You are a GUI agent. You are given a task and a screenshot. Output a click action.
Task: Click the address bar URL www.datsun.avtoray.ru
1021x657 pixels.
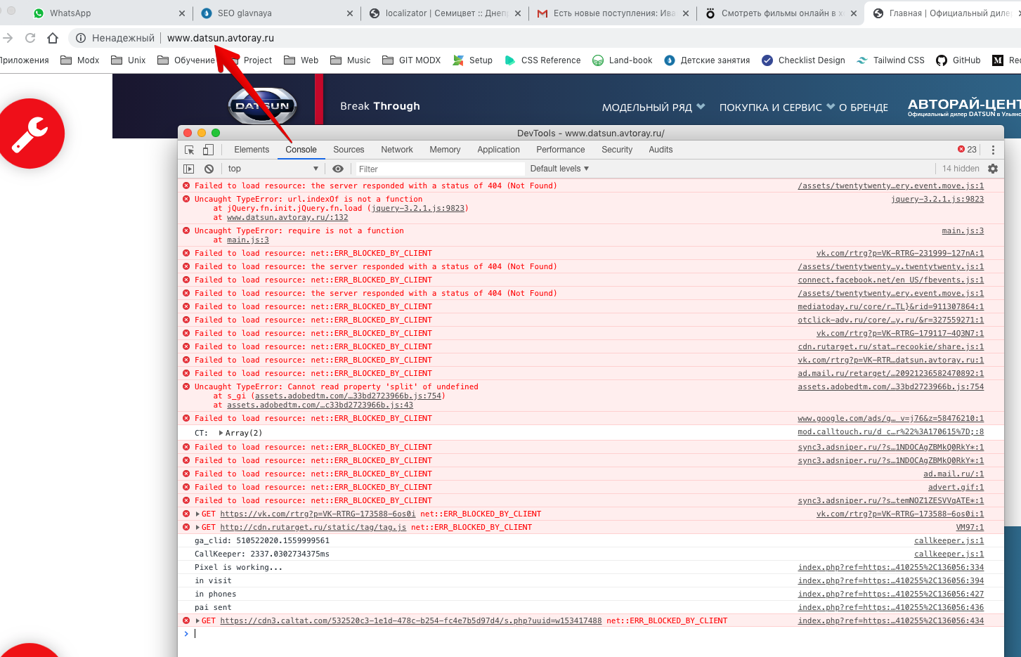coord(221,38)
